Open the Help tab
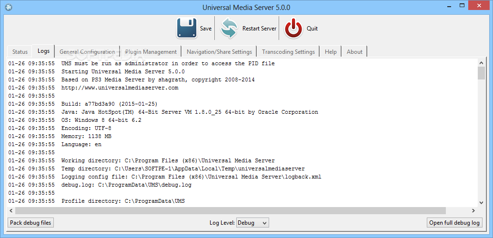 [331, 52]
